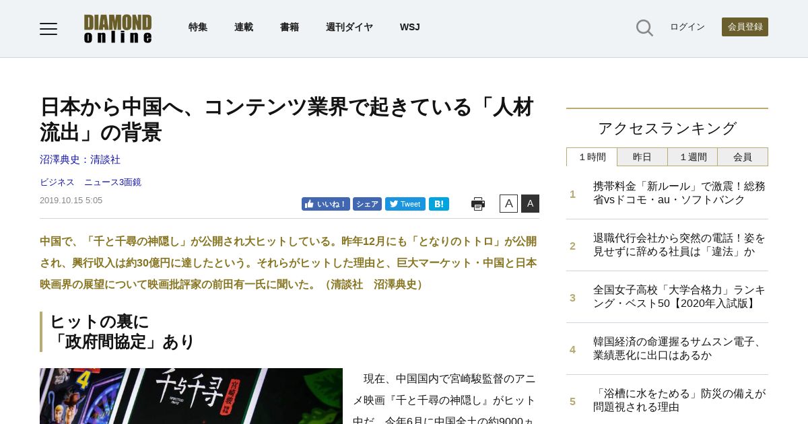Switch to the １週間 ranking tab
The height and width of the screenshot is (424, 808).
(692, 157)
